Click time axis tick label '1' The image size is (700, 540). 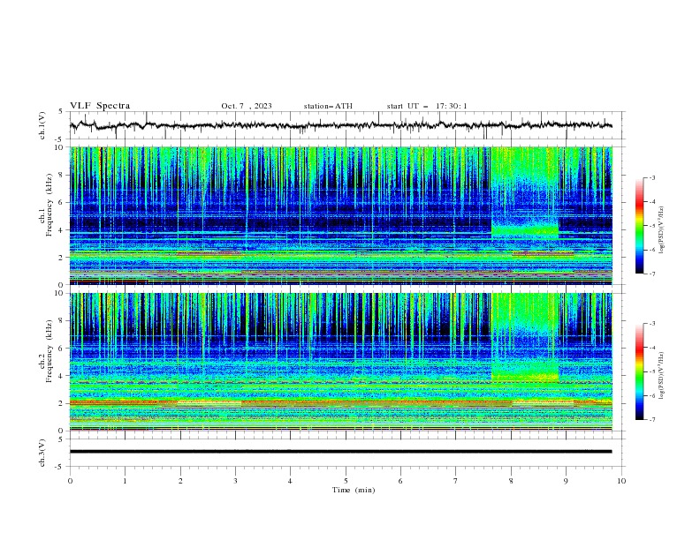125,481
